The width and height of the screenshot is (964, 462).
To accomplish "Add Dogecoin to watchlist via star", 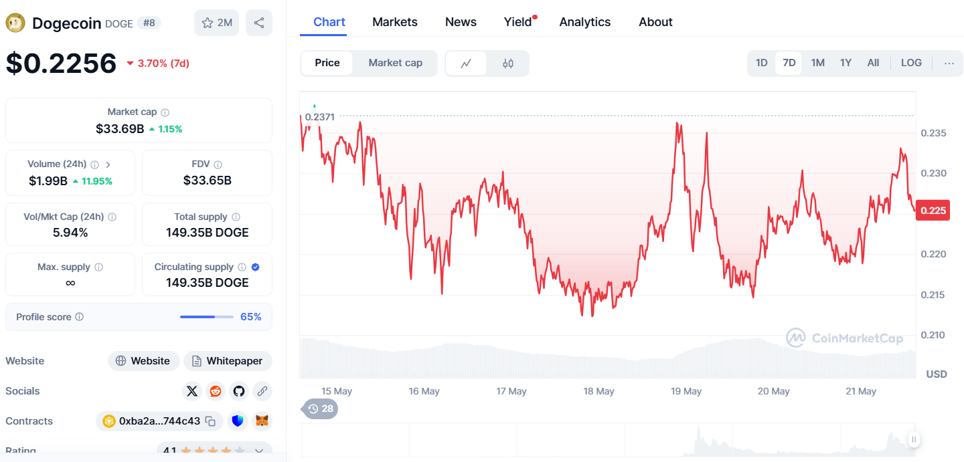I will (x=216, y=23).
